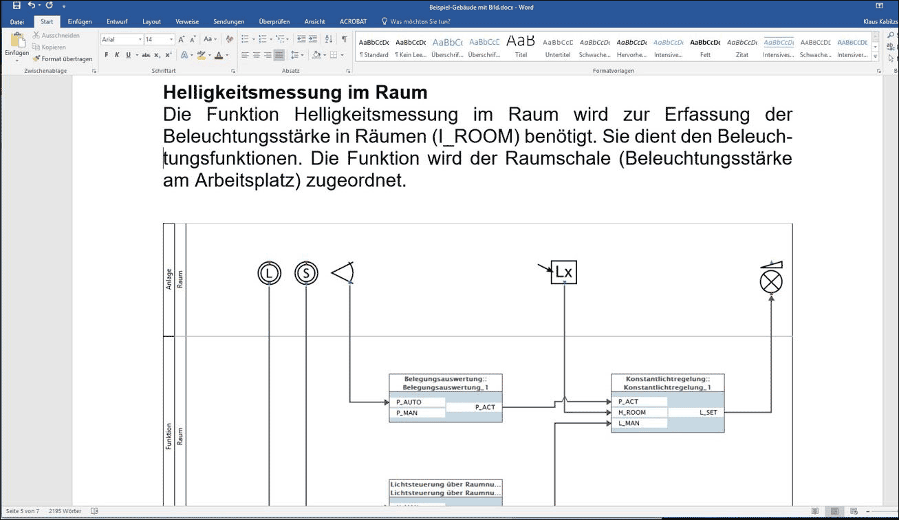
Task: Toggle subscript x₂ formatting
Action: click(x=158, y=55)
